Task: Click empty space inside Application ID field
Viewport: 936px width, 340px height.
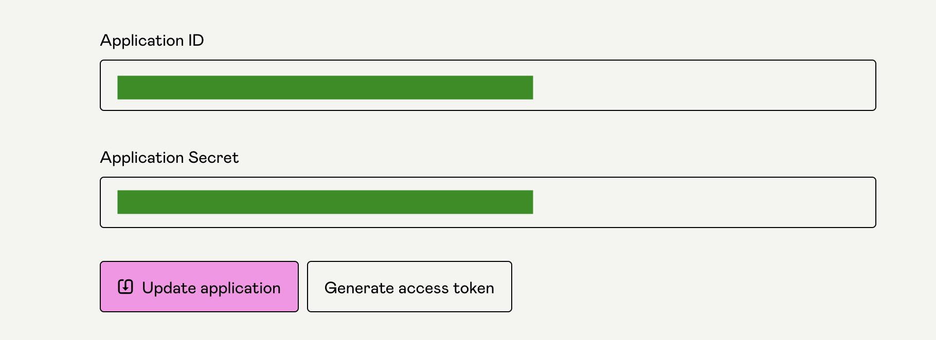Action: point(705,85)
